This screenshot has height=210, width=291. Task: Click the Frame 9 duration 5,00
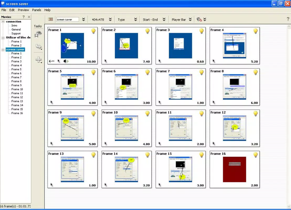92,144
